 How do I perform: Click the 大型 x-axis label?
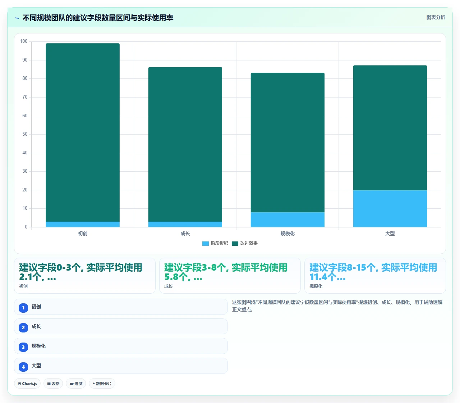click(x=390, y=234)
